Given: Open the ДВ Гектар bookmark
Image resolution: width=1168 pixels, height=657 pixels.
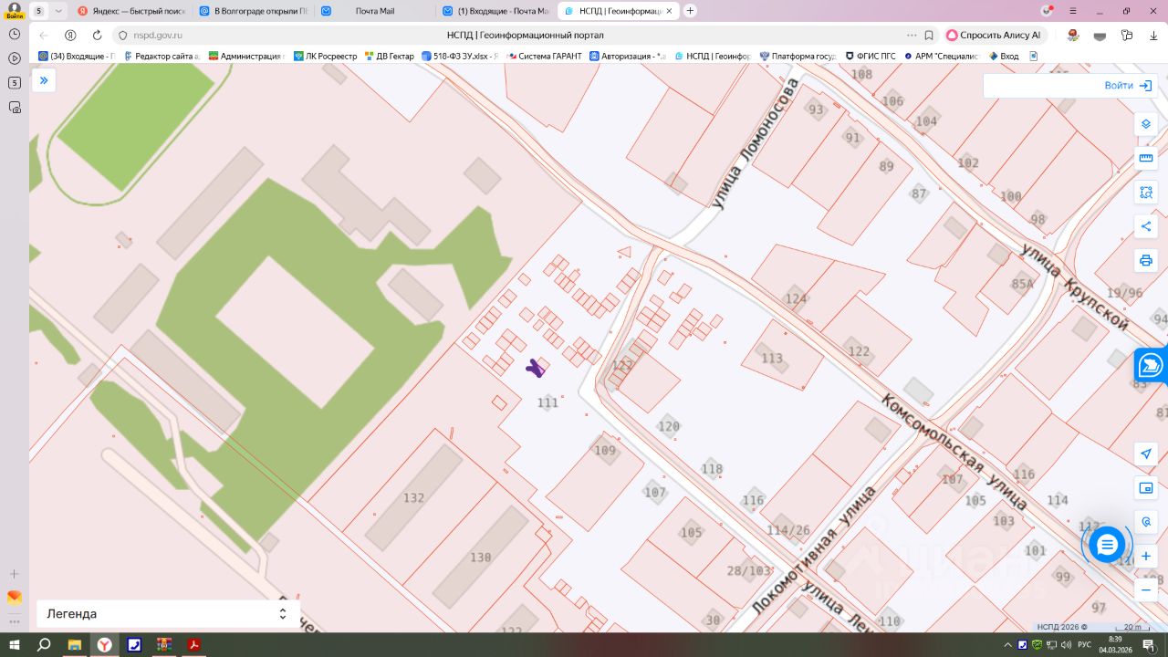Looking at the screenshot, I should pos(389,56).
